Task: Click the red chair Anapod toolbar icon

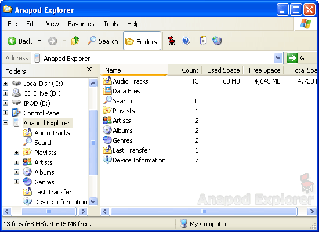Action: 172,41
